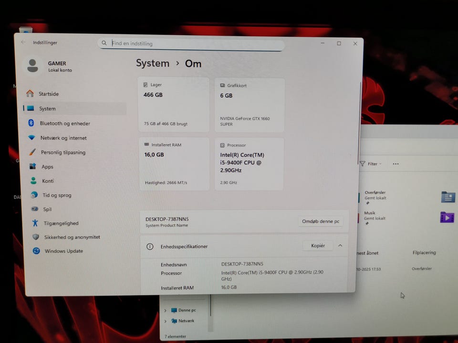Click the Bluetooth icon in sidebar

coord(31,123)
